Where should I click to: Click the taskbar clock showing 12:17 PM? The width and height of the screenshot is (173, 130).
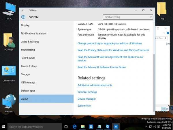click(167, 127)
